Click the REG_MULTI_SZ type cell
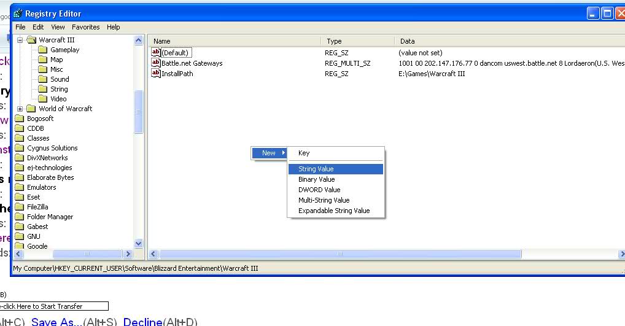 (347, 63)
